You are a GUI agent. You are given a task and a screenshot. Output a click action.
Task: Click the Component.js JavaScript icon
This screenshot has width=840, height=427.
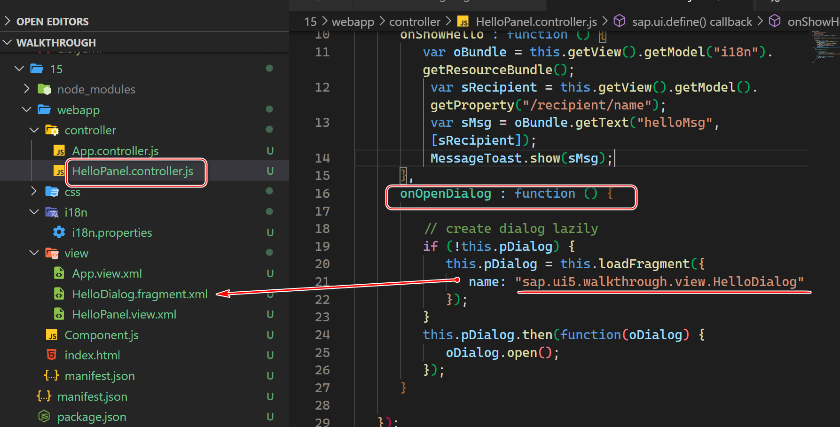[52, 334]
